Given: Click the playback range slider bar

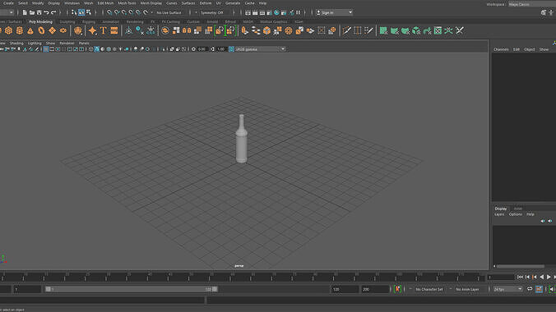Looking at the screenshot, I should pos(132,289).
